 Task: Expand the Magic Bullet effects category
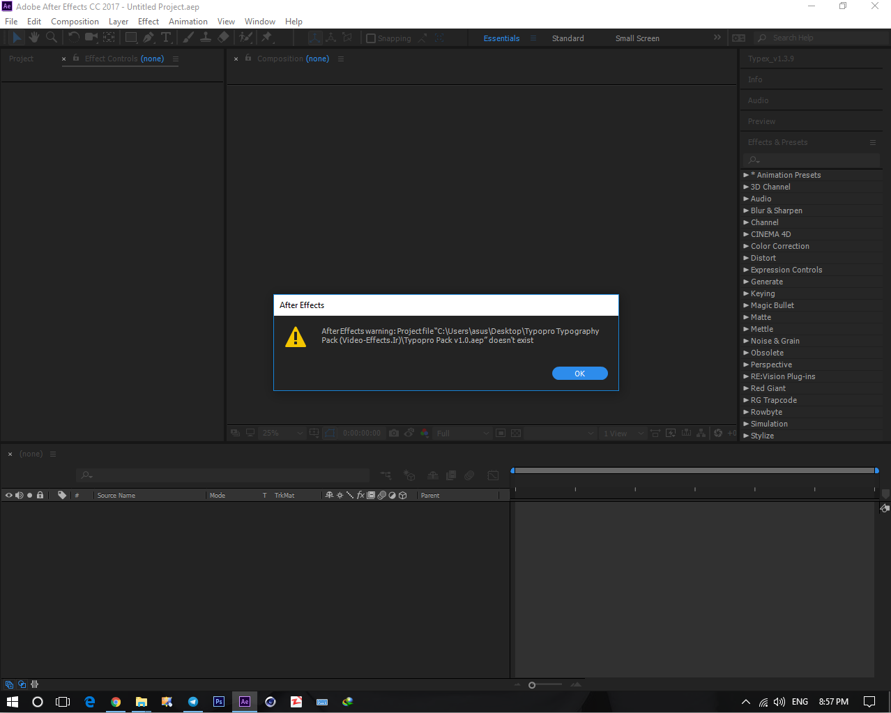point(746,305)
